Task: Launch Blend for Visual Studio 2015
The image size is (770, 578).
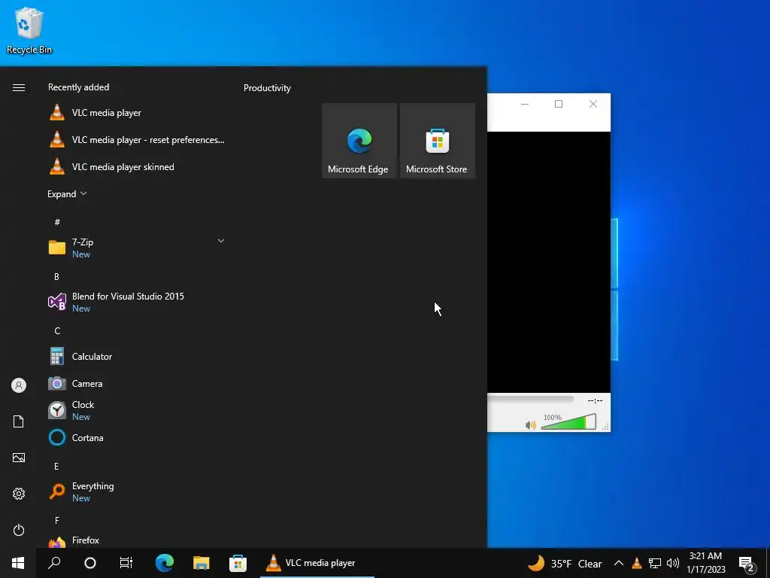Action: coord(138,301)
